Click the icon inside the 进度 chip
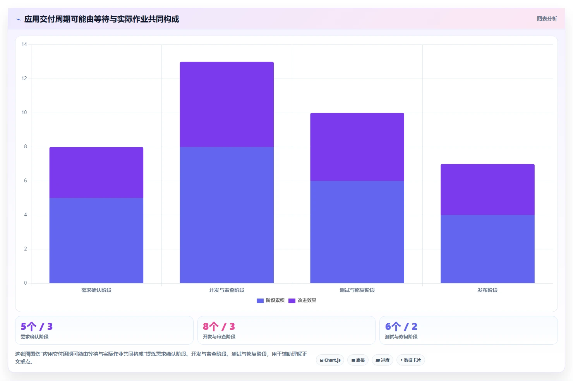This screenshot has width=573, height=381. (x=377, y=360)
